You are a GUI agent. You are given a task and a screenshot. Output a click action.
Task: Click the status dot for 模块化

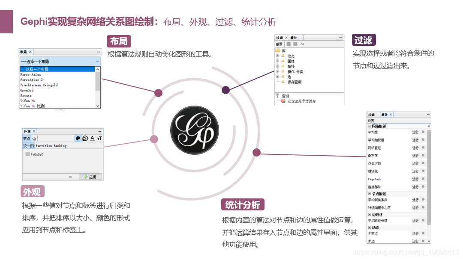coord(423,171)
